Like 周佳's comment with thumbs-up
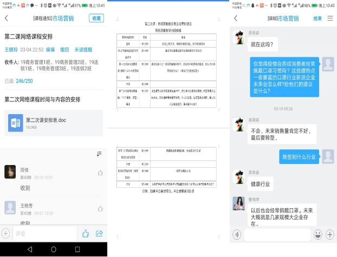Image resolution: width=337 pixels, height=257 pixels. click(100, 173)
